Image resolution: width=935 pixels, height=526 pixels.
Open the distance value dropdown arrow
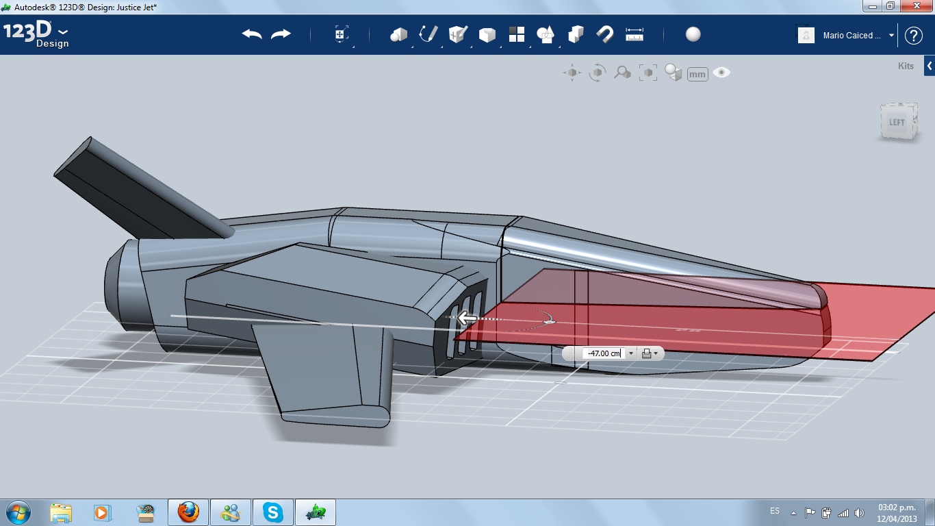(631, 353)
